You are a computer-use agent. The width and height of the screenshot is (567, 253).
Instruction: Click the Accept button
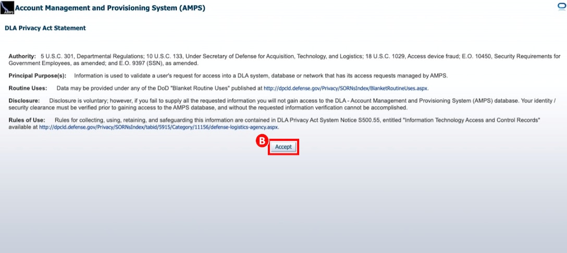pos(283,147)
